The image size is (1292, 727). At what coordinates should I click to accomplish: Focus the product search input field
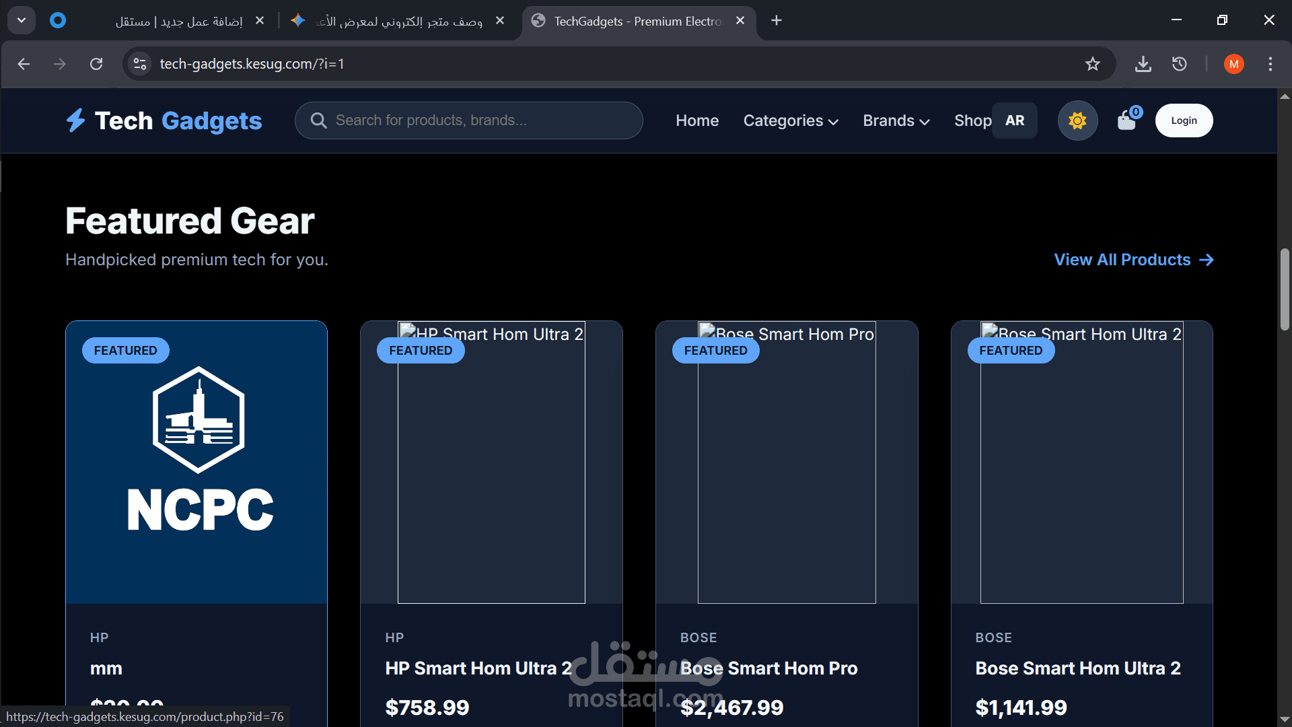pos(478,120)
